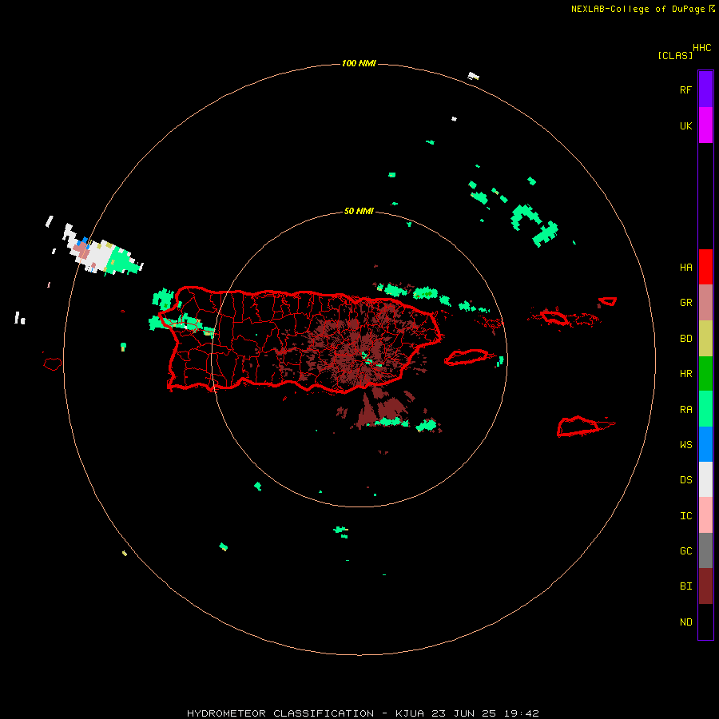Click the RA legend label

685,410
